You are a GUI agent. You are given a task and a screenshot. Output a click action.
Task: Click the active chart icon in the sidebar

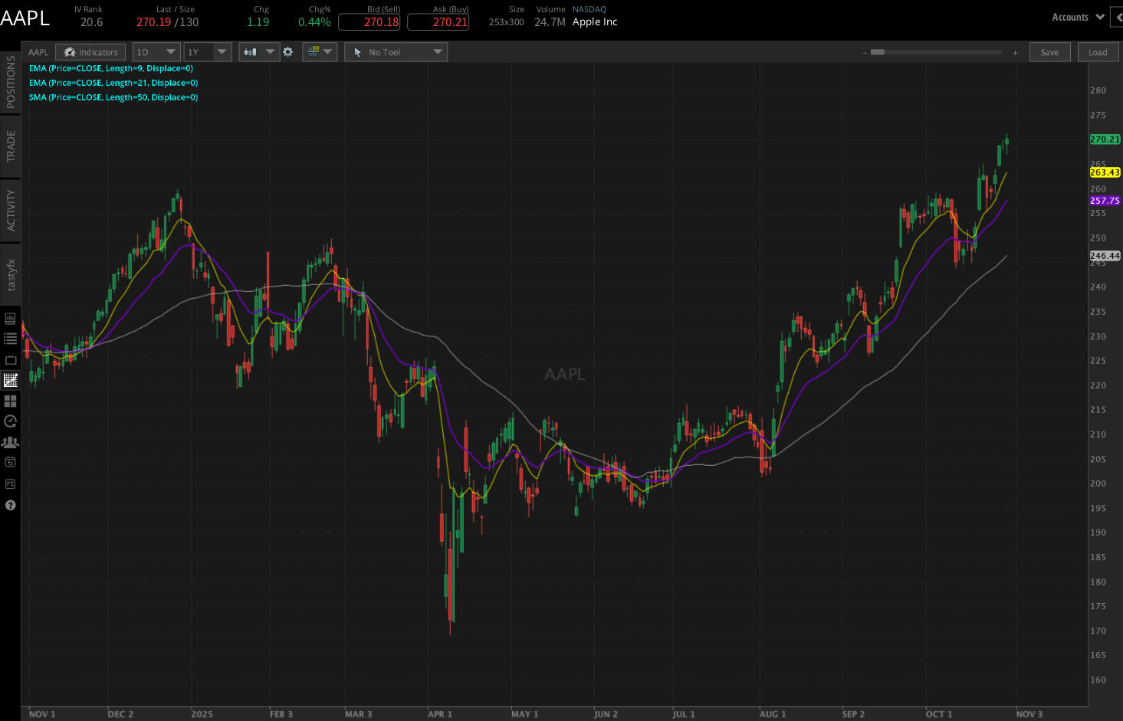coord(11,379)
